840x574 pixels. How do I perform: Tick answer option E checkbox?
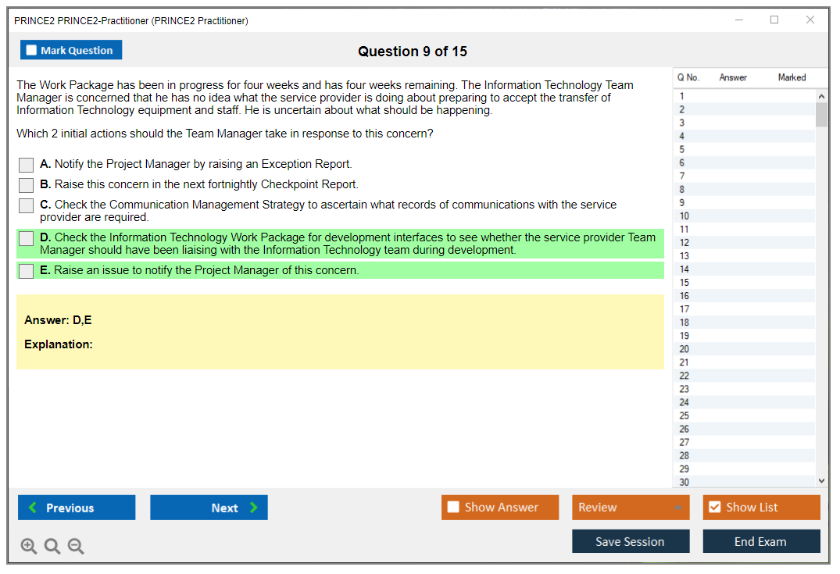point(27,271)
